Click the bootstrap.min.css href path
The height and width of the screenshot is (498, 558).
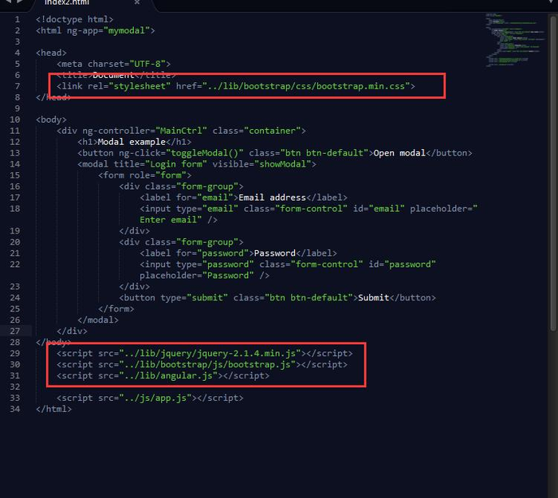click(306, 86)
